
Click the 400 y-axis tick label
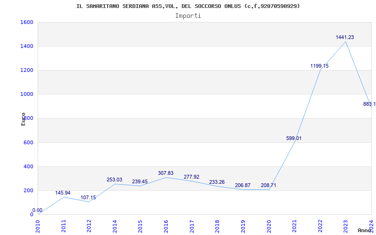29,166
